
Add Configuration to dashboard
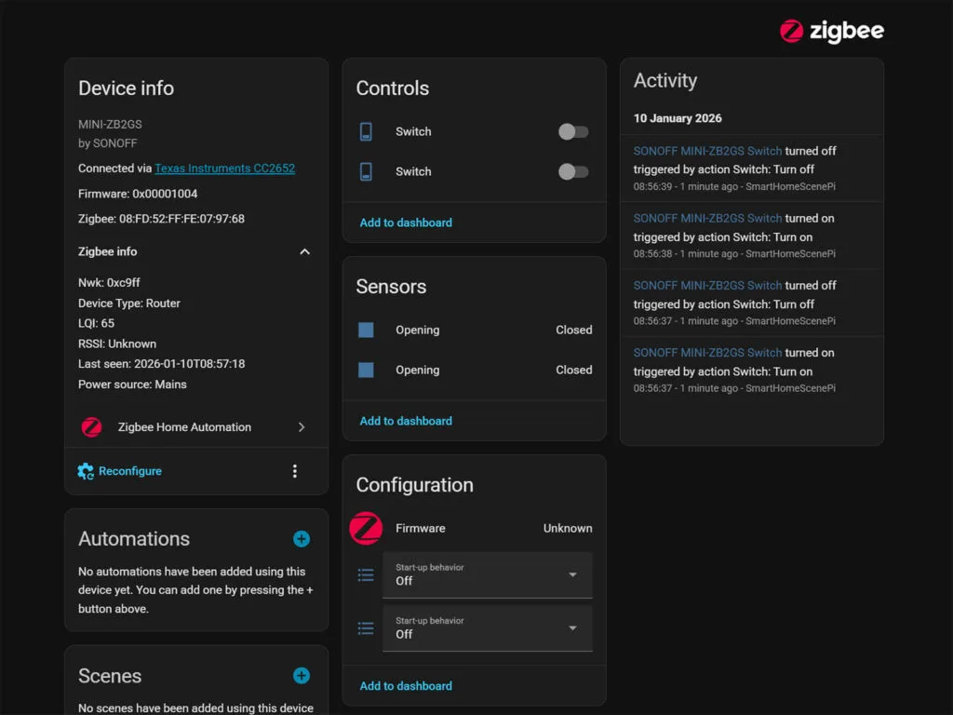406,686
